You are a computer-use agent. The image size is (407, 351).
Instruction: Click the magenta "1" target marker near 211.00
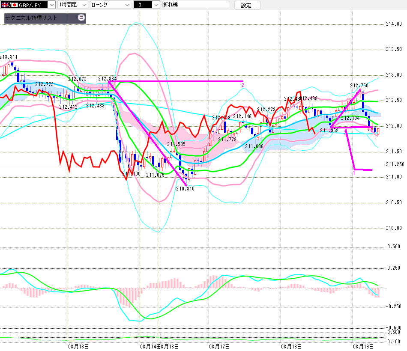[354, 173]
